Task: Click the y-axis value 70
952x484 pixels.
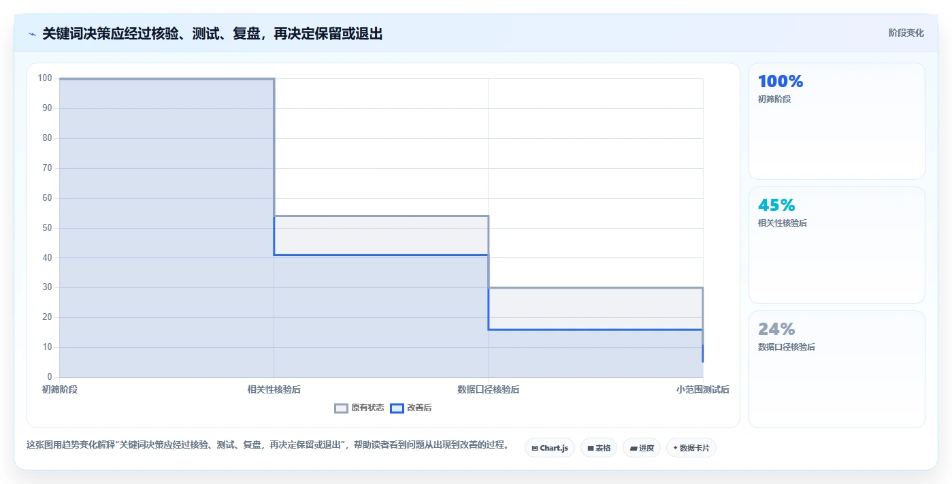Action: click(x=47, y=168)
